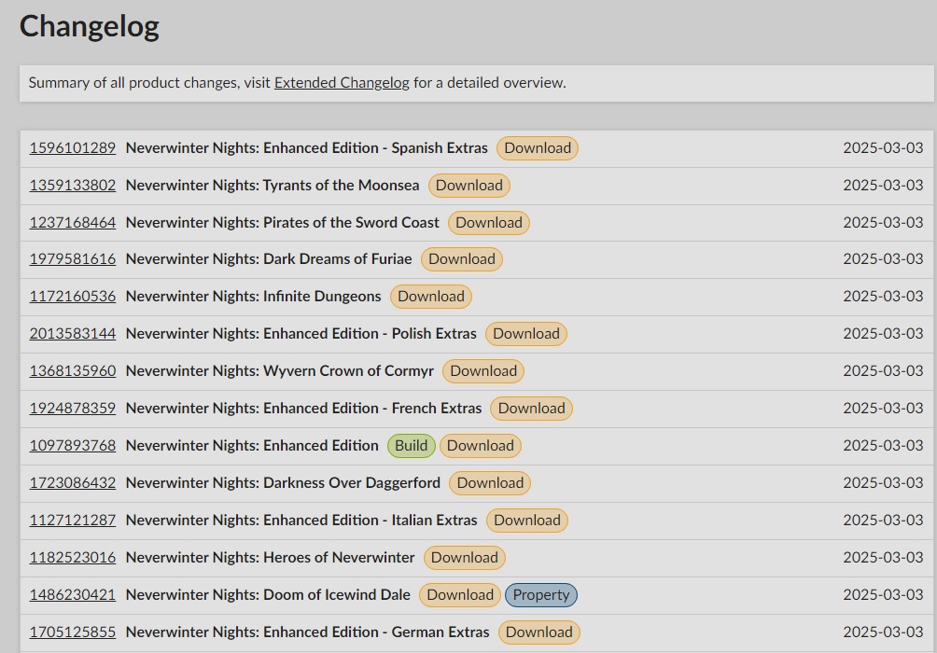The width and height of the screenshot is (937, 653).
Task: Click title 'Neverwinter Nights: Enhanced Edition - French Extras'
Action: (303, 408)
